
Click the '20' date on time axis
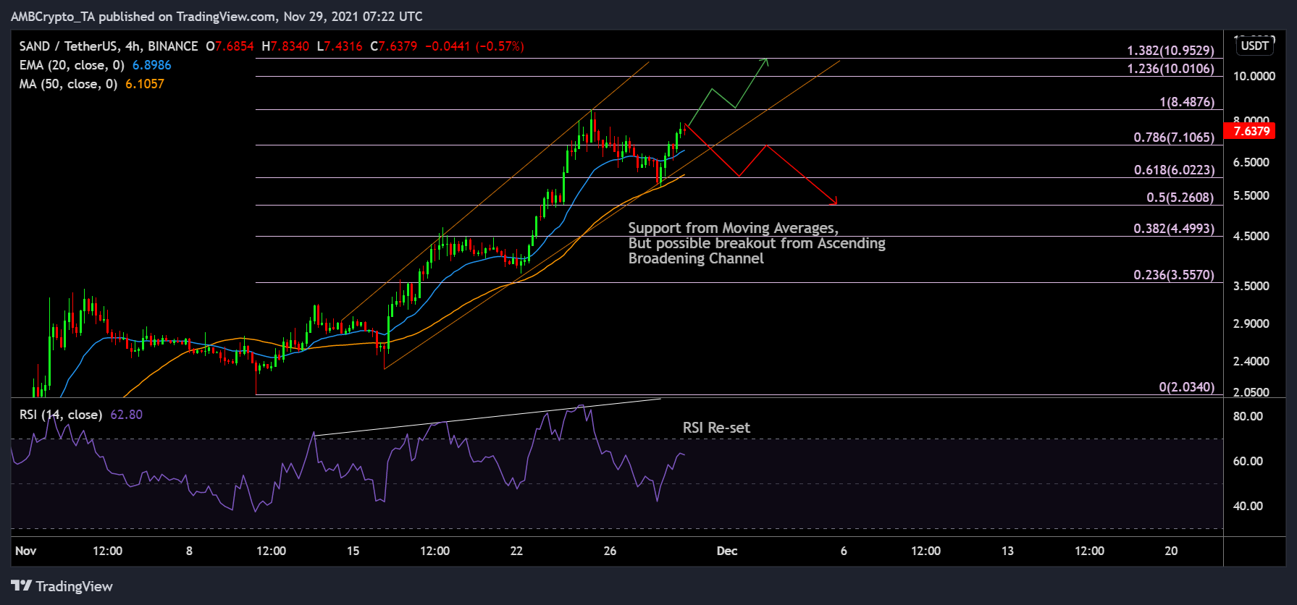pos(1171,551)
